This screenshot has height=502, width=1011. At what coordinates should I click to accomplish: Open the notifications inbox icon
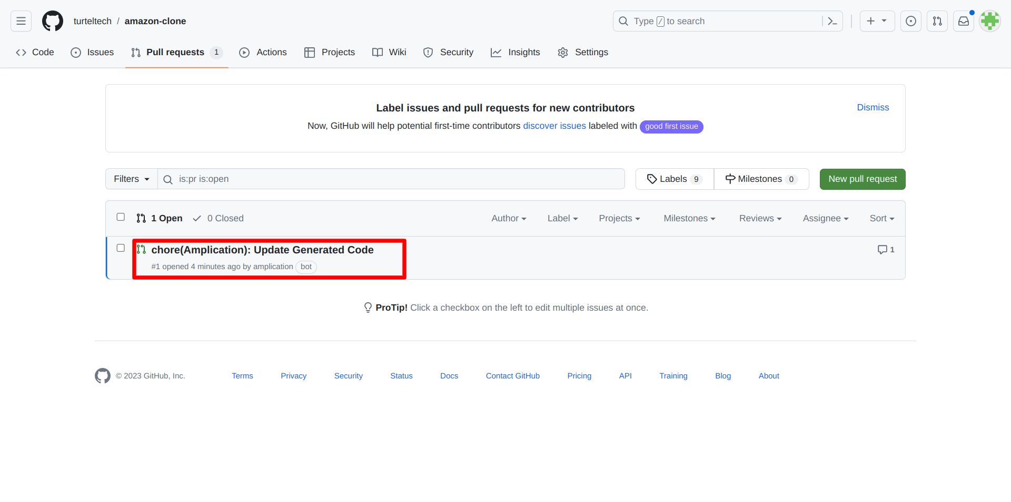964,21
